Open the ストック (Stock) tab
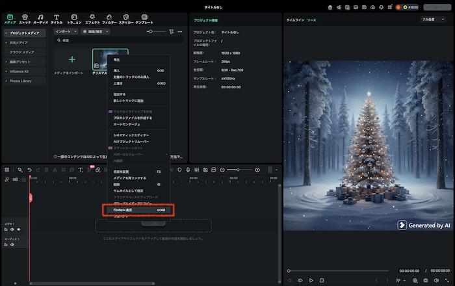Screen dimensions: 455x286 coord(25,19)
